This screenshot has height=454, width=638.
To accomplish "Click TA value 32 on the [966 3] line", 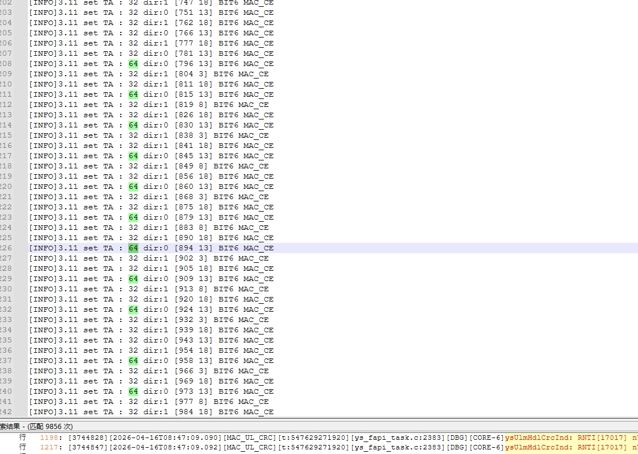I will pos(133,371).
